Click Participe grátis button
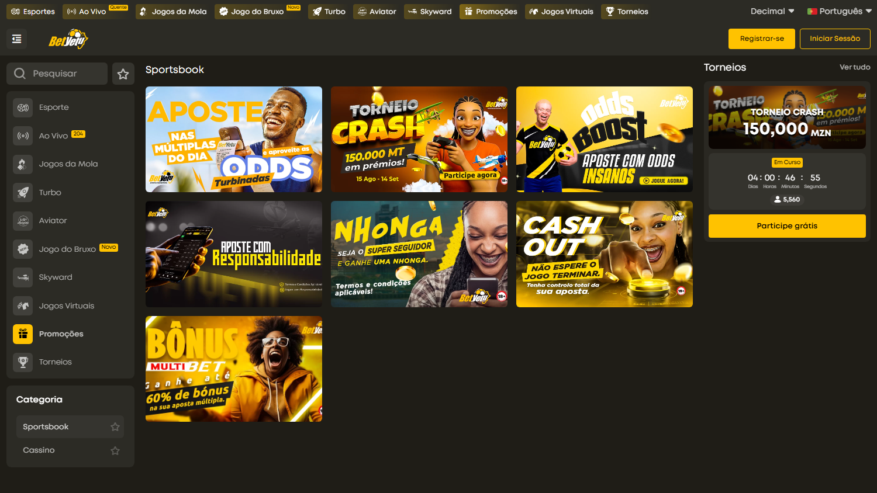Image resolution: width=877 pixels, height=493 pixels. (x=787, y=226)
